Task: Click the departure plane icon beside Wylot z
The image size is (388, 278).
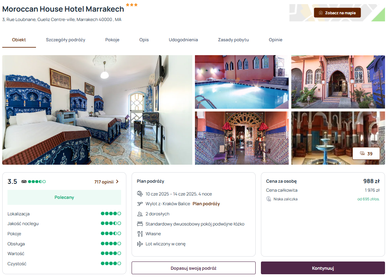Action: click(140, 204)
